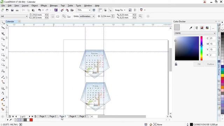Toggle apply layout to all pages
The width and height of the screenshot is (224, 126).
[64, 16]
